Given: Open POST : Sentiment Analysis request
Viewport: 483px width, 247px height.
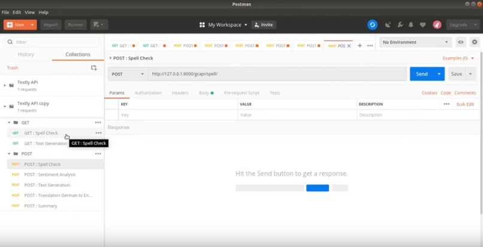Looking at the screenshot, I should click(x=50, y=175).
